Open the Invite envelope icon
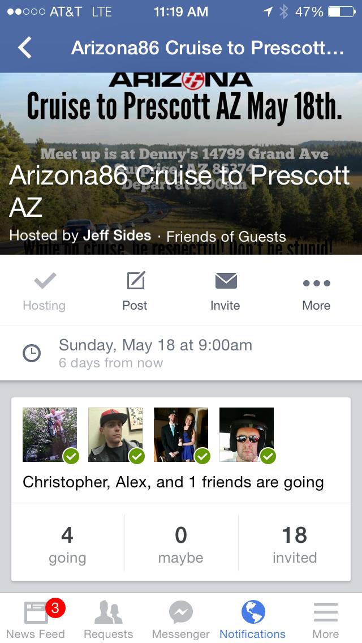362x643 pixels. pyautogui.click(x=225, y=281)
